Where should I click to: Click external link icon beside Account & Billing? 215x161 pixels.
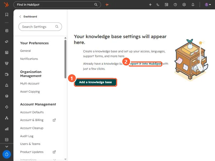coord(54,120)
